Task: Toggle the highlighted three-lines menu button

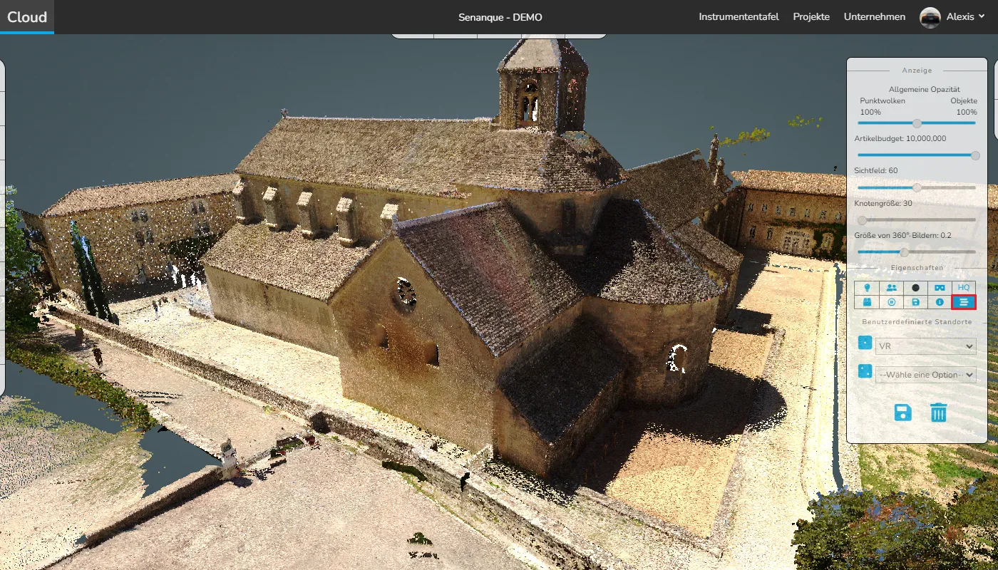Action: pyautogui.click(x=964, y=302)
